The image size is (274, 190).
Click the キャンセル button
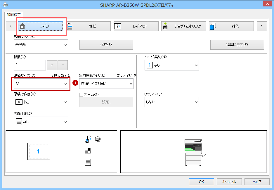pos(229,182)
